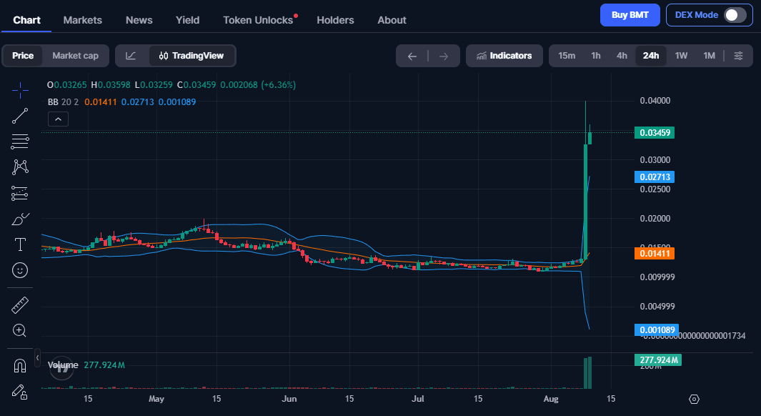The image size is (761, 416).
Task: Click the 0.02713 upper band label
Action: coord(655,177)
